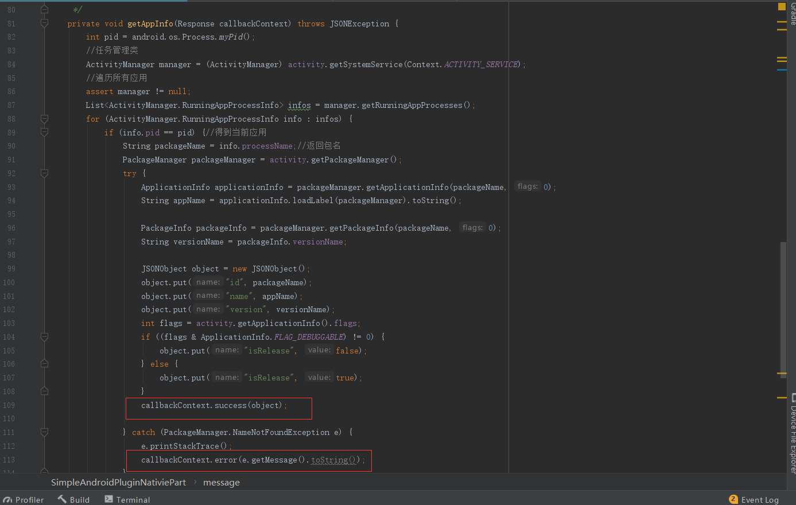
Task: Collapse the if block fold at line 89
Action: pyautogui.click(x=44, y=132)
